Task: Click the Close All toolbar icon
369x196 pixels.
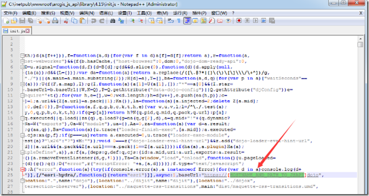Action: pos(47,21)
